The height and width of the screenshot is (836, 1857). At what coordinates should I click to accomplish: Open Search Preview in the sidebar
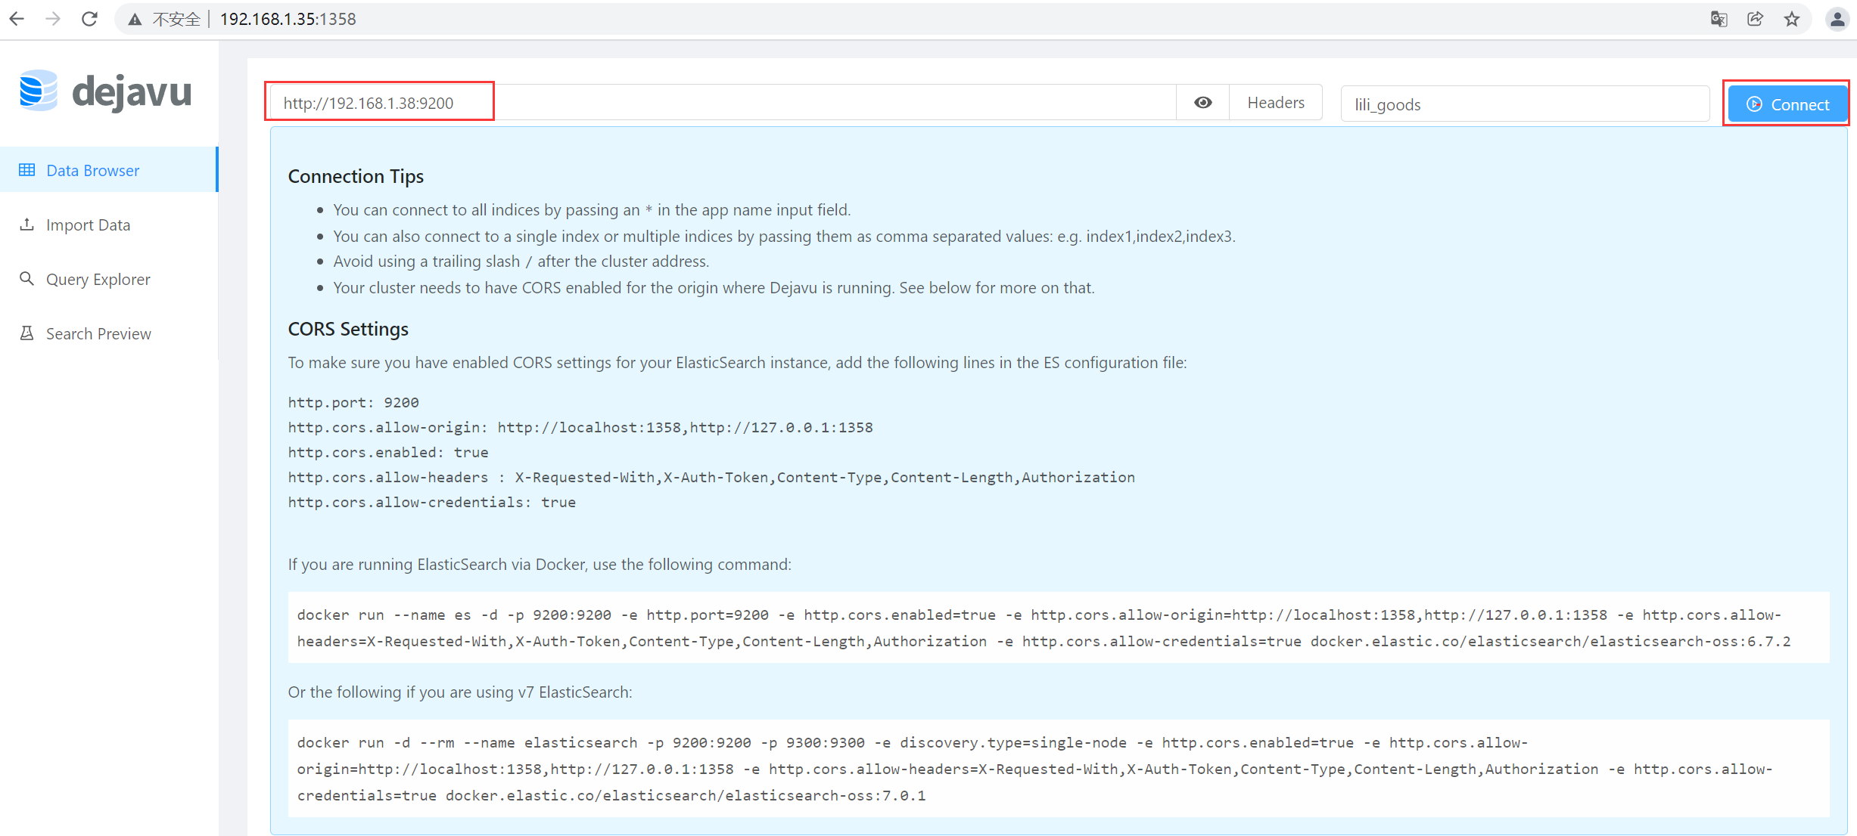98,333
